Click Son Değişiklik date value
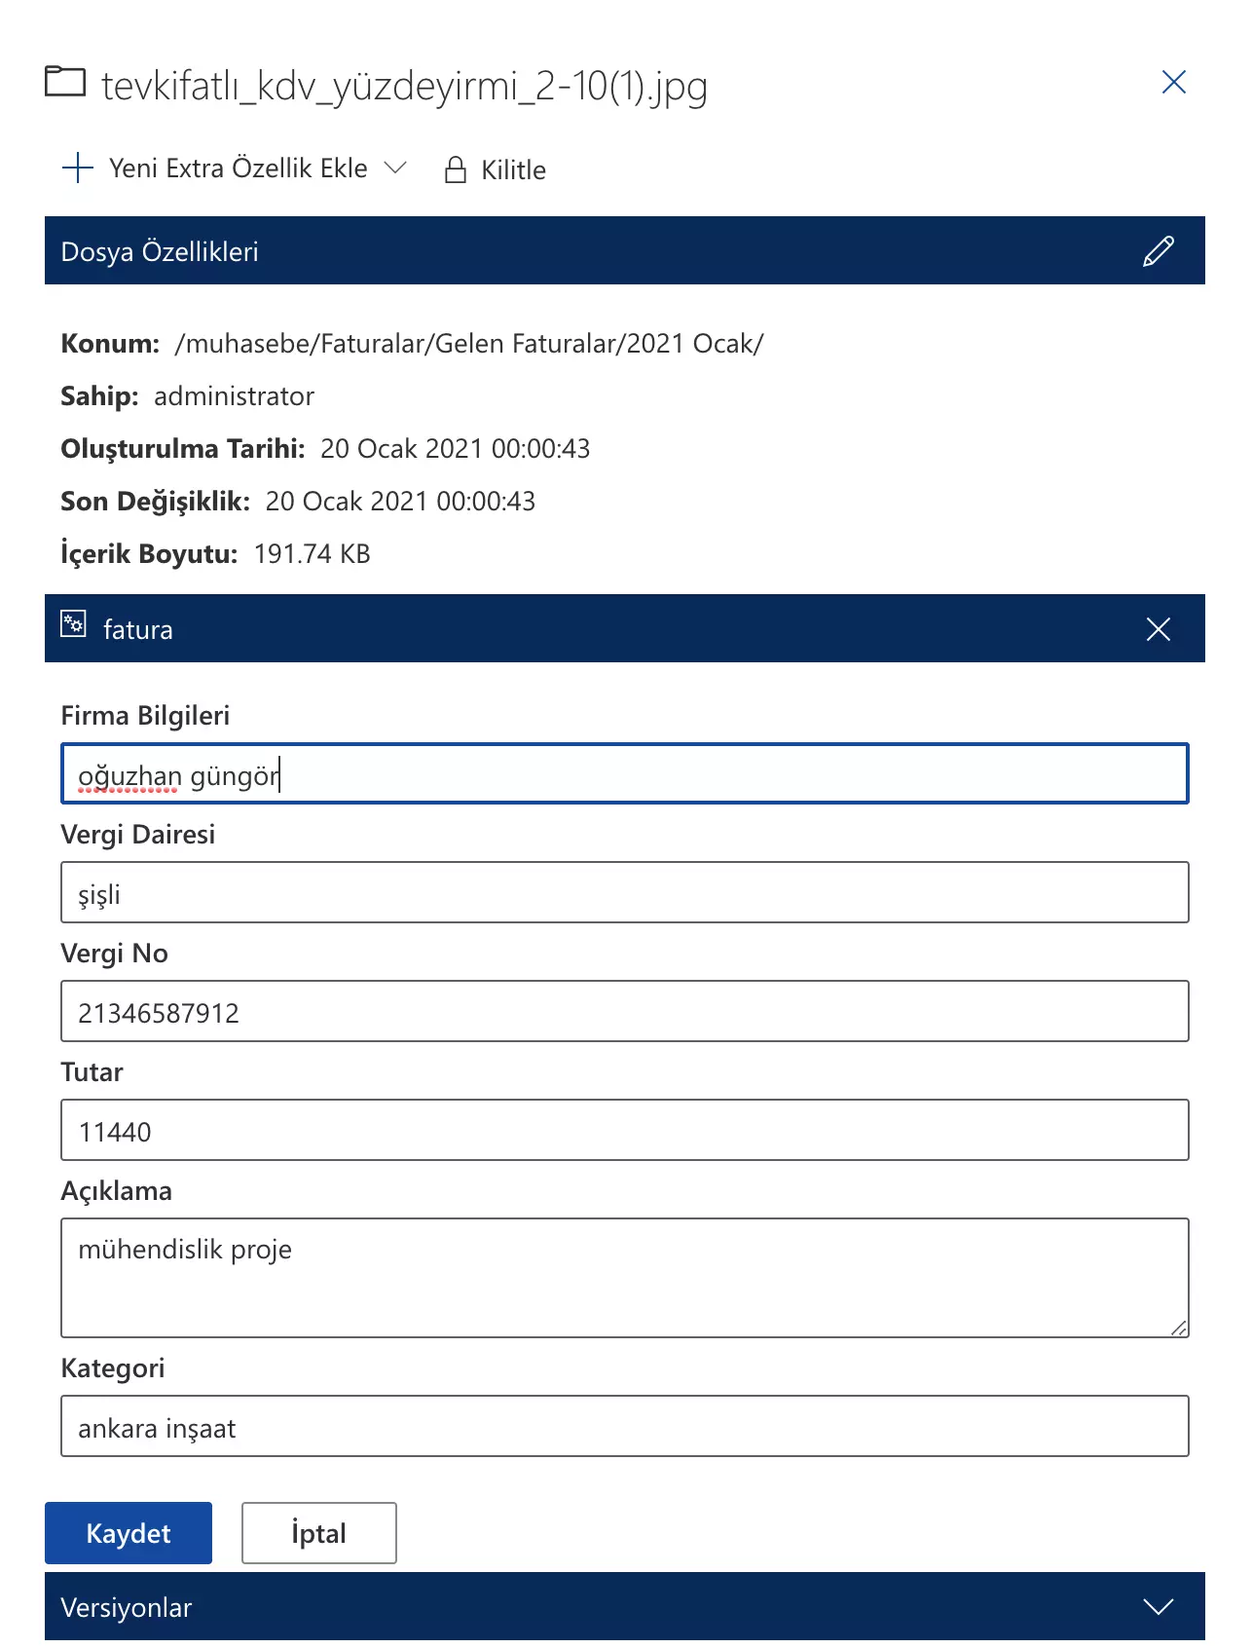 point(400,502)
